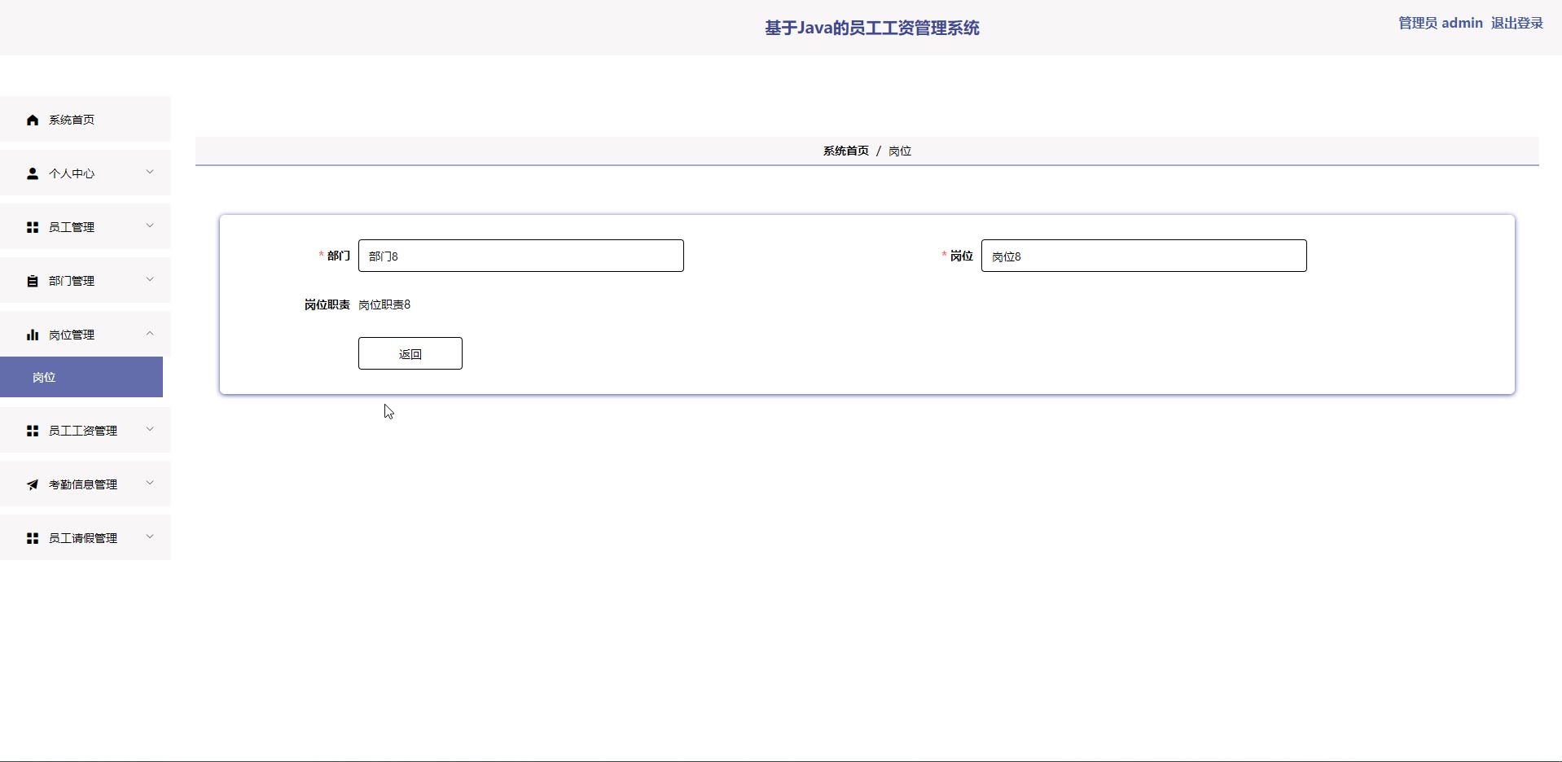1562x762 pixels.
Task: Expand the 部门管理 chevron
Action: tap(150, 279)
